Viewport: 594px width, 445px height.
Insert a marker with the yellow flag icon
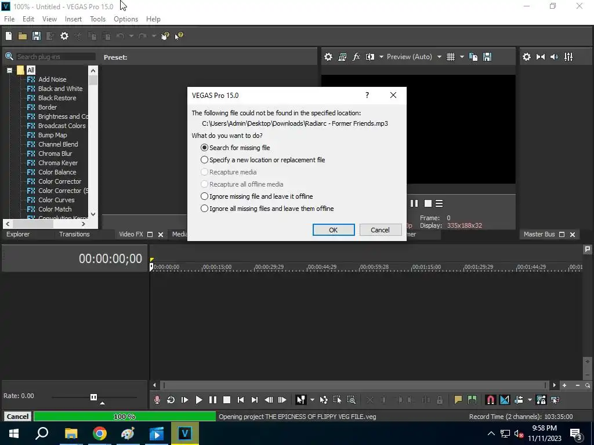[458, 400]
